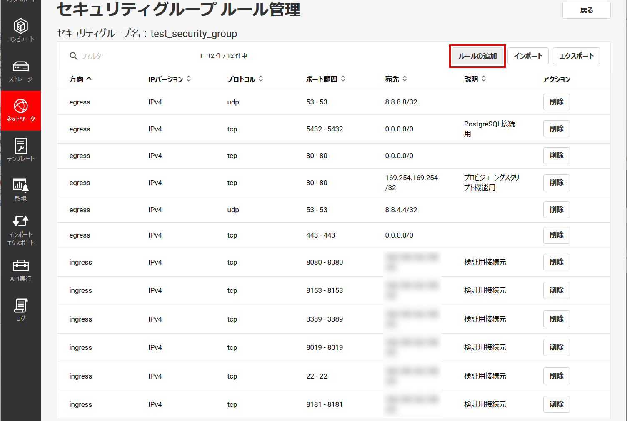This screenshot has width=627, height=421.
Task: Sort by the 宛先 column
Action: coord(396,79)
